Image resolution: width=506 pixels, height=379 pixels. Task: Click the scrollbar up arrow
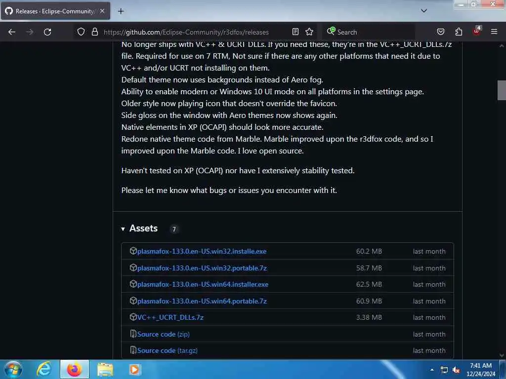(502, 46)
